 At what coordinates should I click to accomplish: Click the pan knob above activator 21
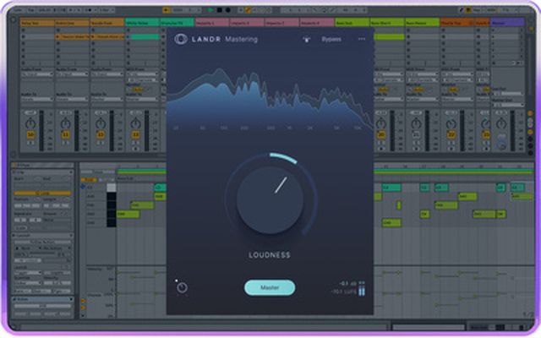tap(416, 123)
